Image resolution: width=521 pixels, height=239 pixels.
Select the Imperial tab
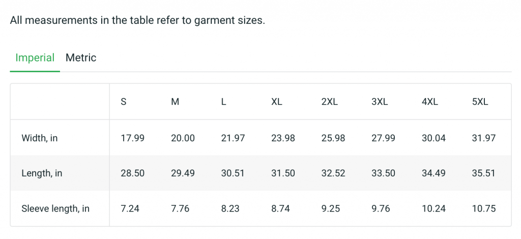tap(35, 57)
